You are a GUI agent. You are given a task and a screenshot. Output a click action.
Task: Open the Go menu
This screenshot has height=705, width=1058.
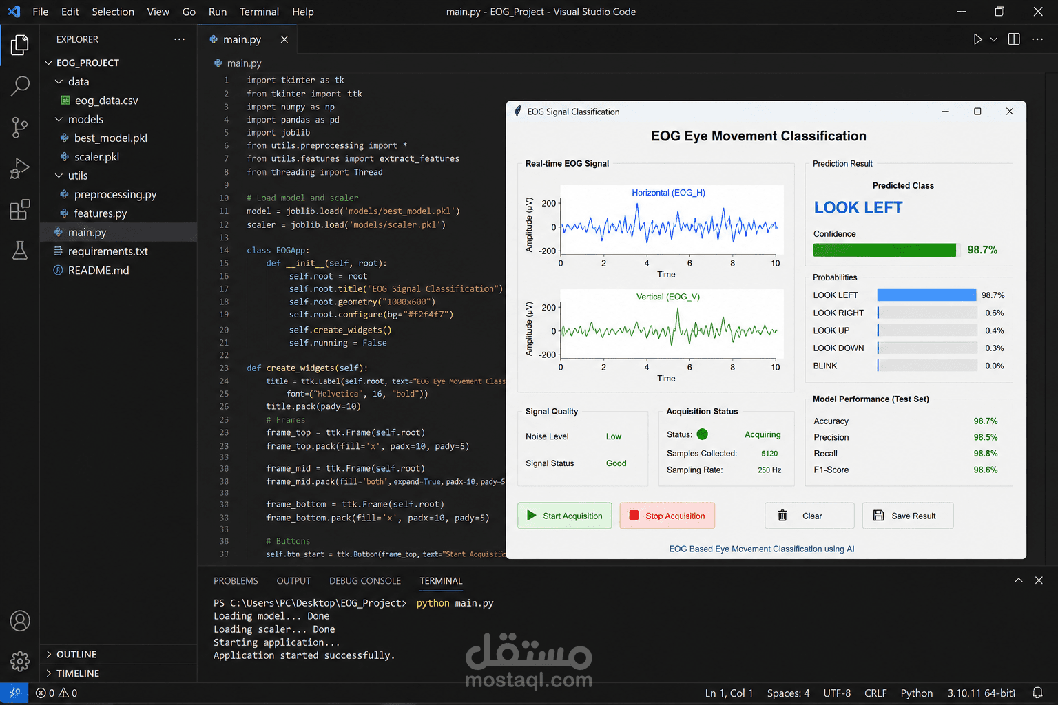pyautogui.click(x=189, y=12)
